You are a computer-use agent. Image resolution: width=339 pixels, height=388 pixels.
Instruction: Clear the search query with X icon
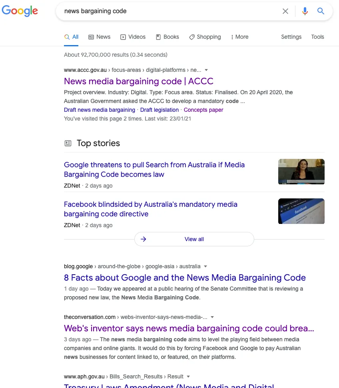click(x=285, y=11)
